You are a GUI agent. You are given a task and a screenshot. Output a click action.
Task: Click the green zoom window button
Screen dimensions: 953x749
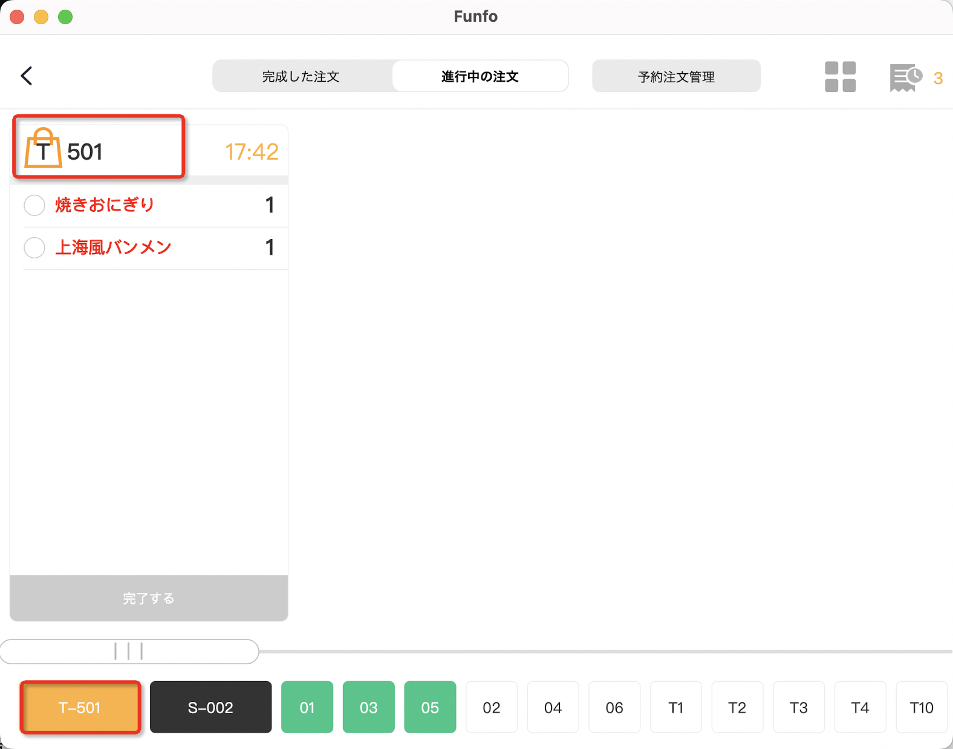(65, 17)
